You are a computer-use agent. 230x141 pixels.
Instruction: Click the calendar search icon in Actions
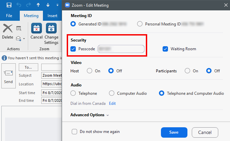click(19, 28)
